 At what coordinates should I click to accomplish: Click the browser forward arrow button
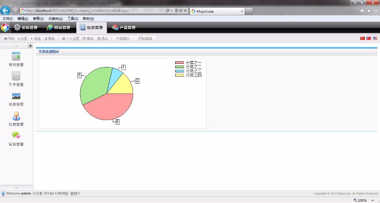pos(15,11)
